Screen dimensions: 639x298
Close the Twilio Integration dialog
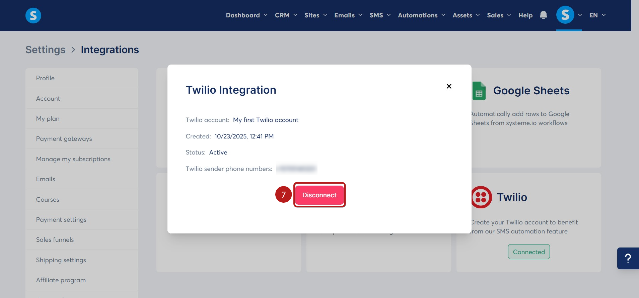pos(449,86)
